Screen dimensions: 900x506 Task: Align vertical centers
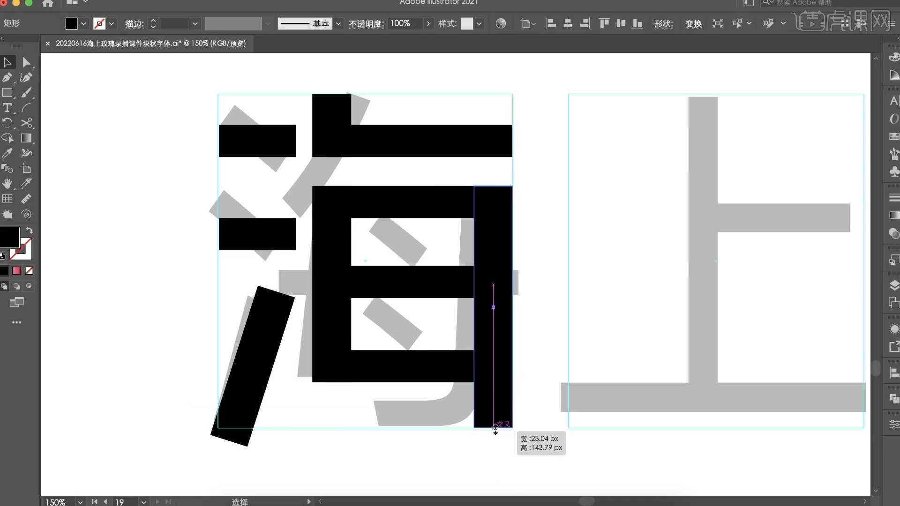621,23
